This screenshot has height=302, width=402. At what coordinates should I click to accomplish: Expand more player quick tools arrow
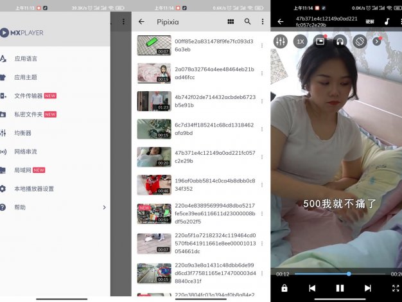click(376, 41)
